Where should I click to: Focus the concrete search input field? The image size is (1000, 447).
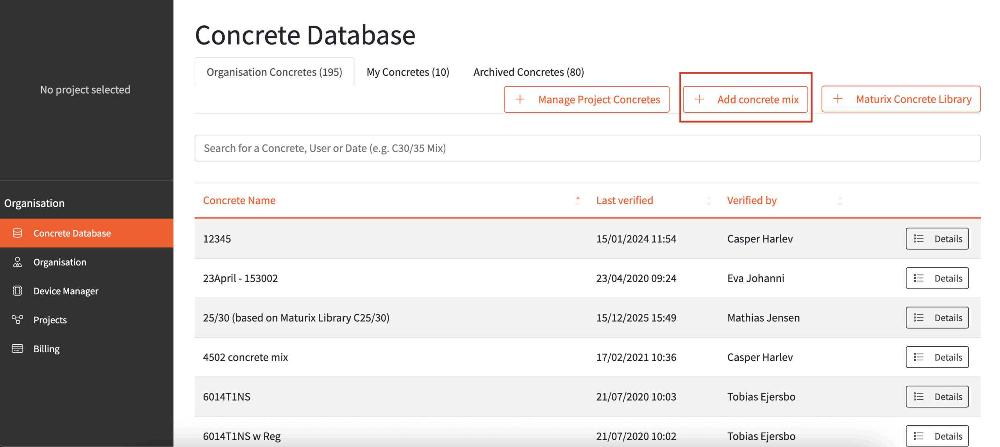[587, 148]
